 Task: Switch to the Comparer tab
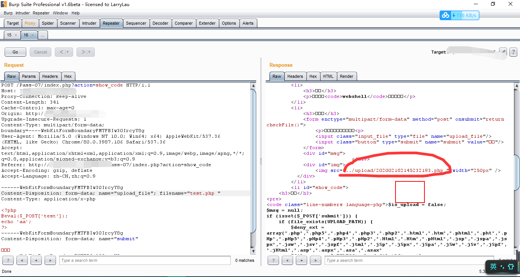[183, 23]
